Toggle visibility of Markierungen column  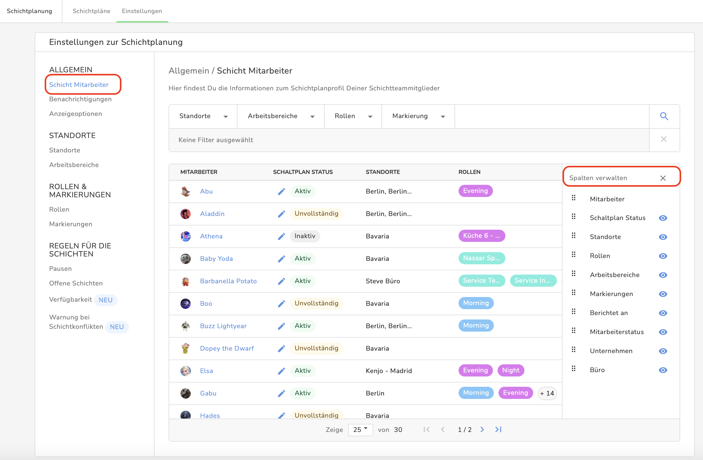[x=663, y=294]
